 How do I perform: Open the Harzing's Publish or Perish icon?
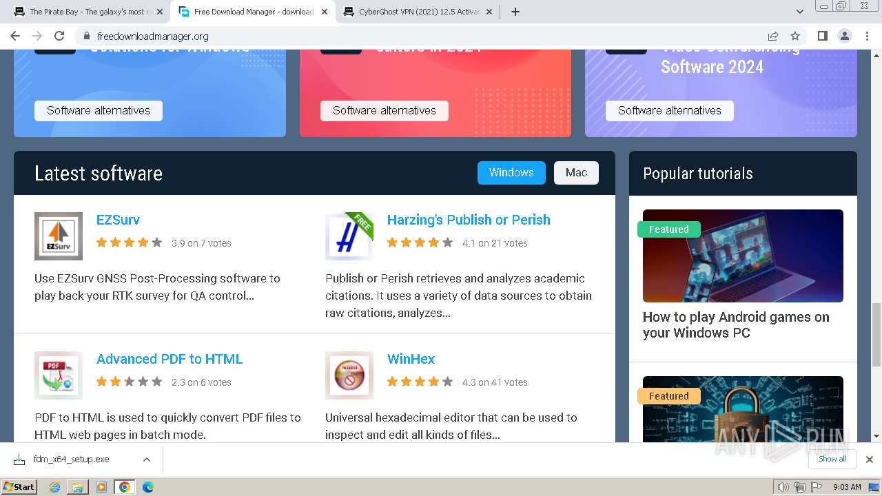(349, 236)
